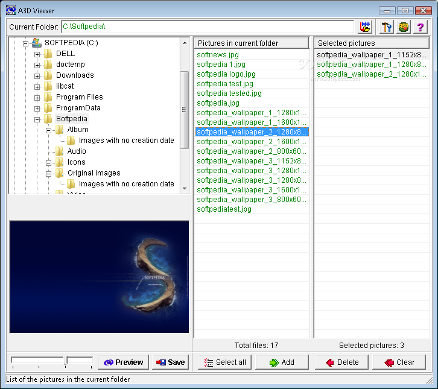This screenshot has height=389, width=438.
Task: Collapse the Softpedia folder node
Action: point(37,119)
